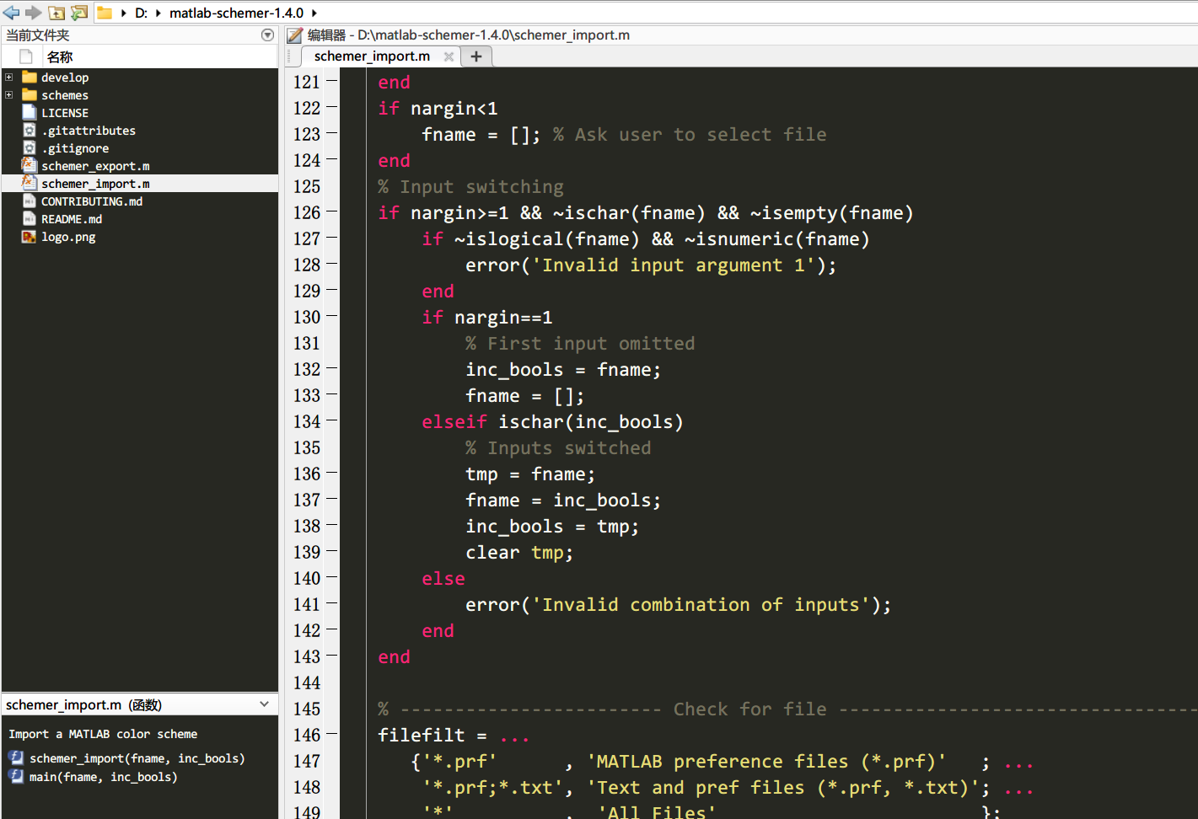
Task: Click the folder icon in address bar
Action: [x=105, y=13]
